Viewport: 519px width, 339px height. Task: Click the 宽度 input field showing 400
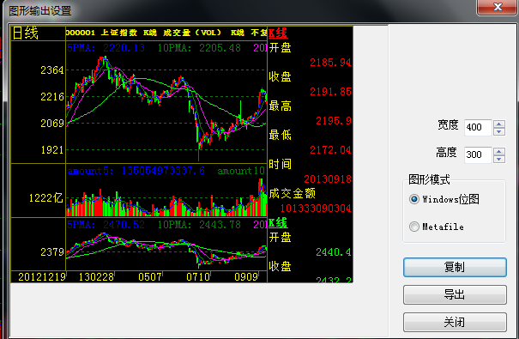coord(478,128)
